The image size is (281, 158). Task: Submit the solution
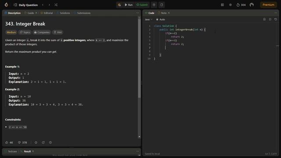point(142,5)
